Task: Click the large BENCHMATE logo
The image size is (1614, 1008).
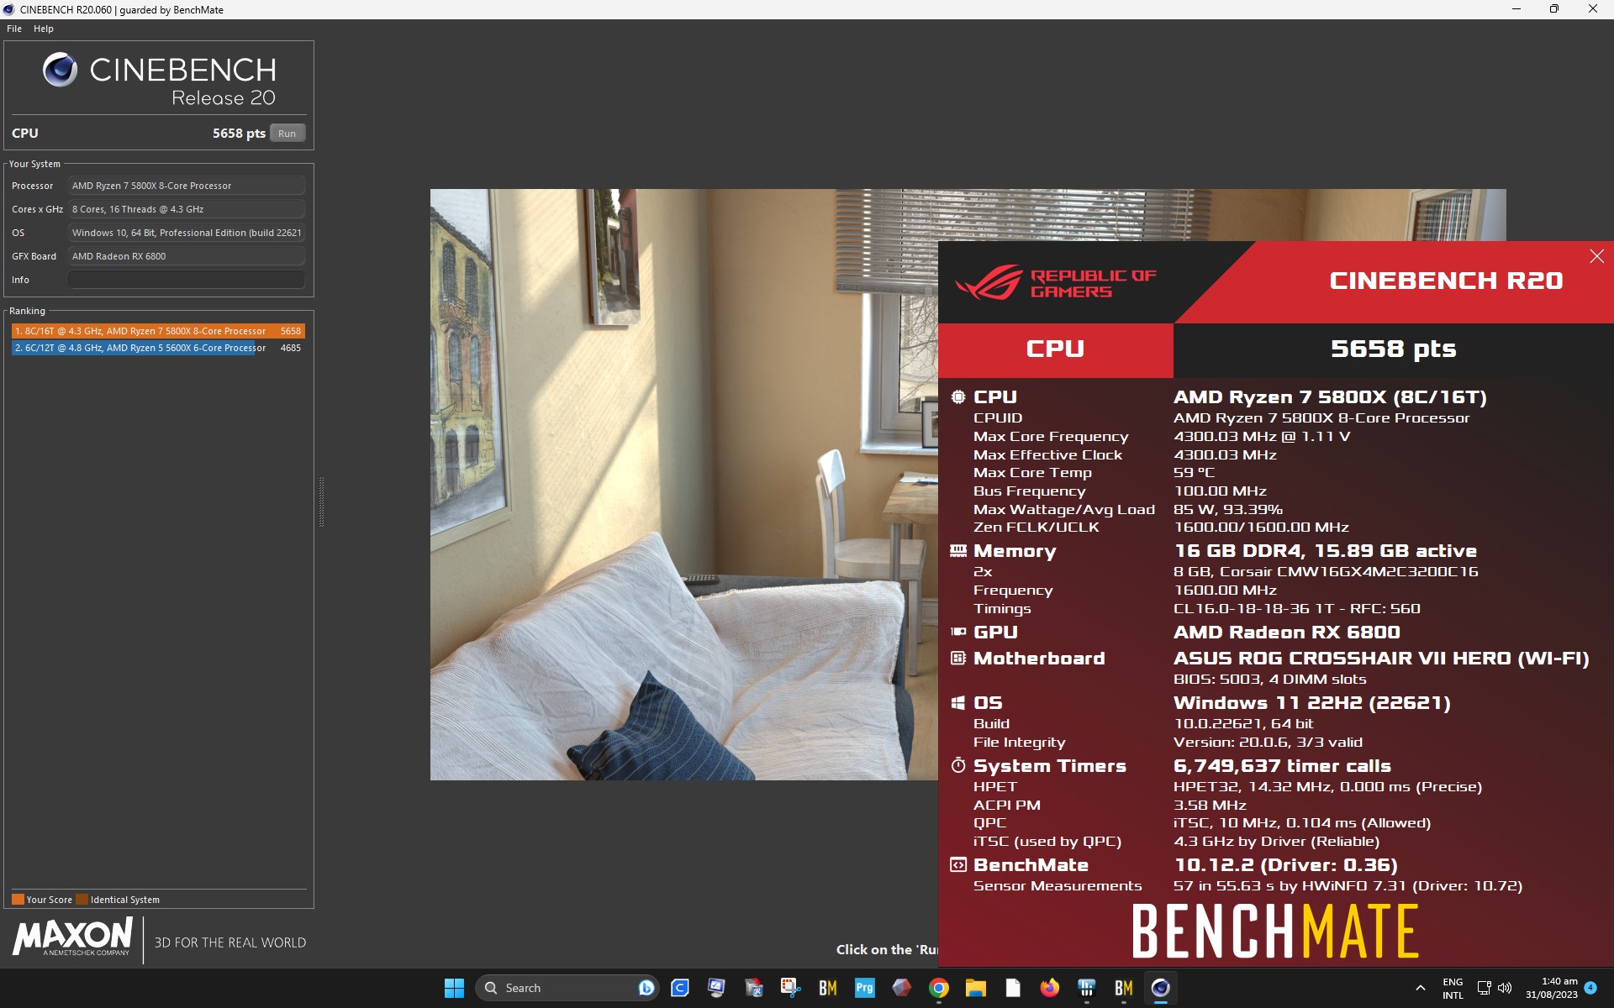Action: pos(1275,931)
